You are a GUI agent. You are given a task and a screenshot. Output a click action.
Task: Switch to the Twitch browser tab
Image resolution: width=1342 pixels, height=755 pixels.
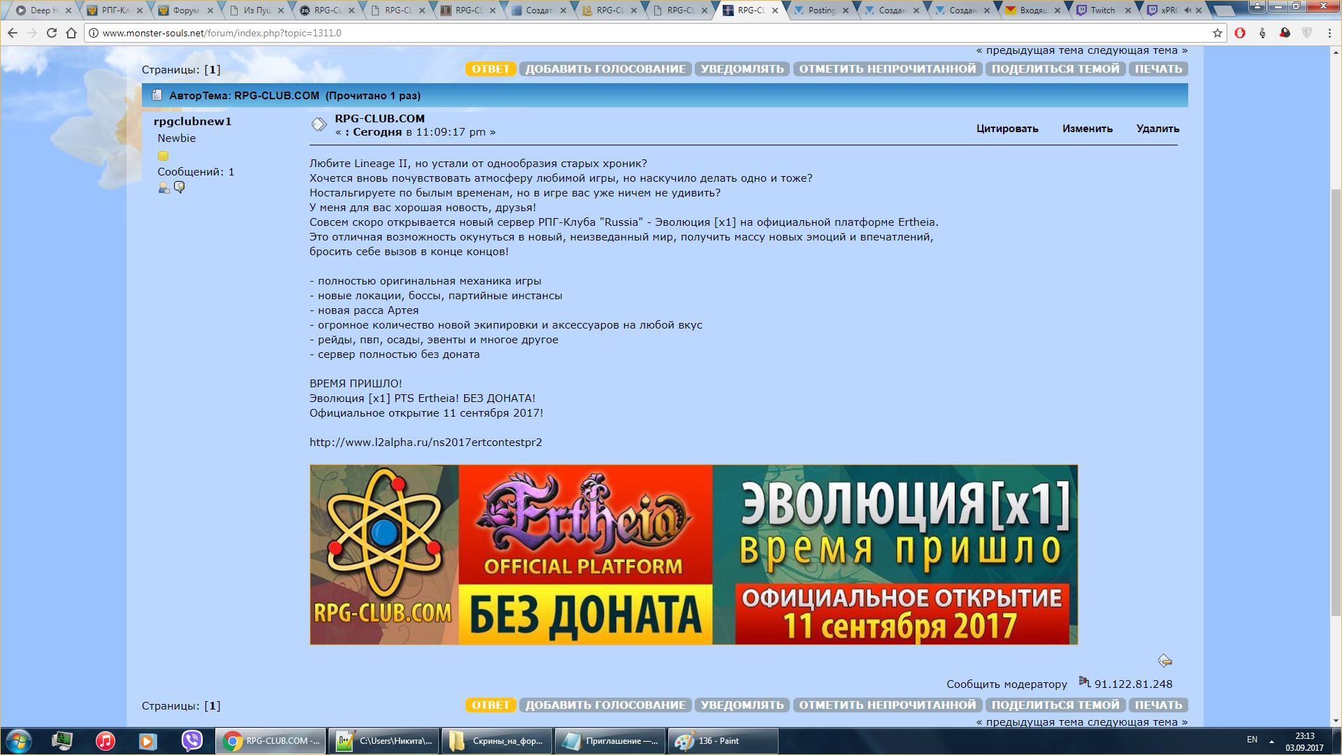pos(1104,10)
